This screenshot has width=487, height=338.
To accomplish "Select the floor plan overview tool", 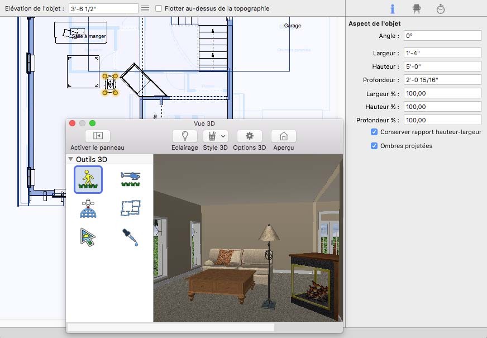I will 130,208.
